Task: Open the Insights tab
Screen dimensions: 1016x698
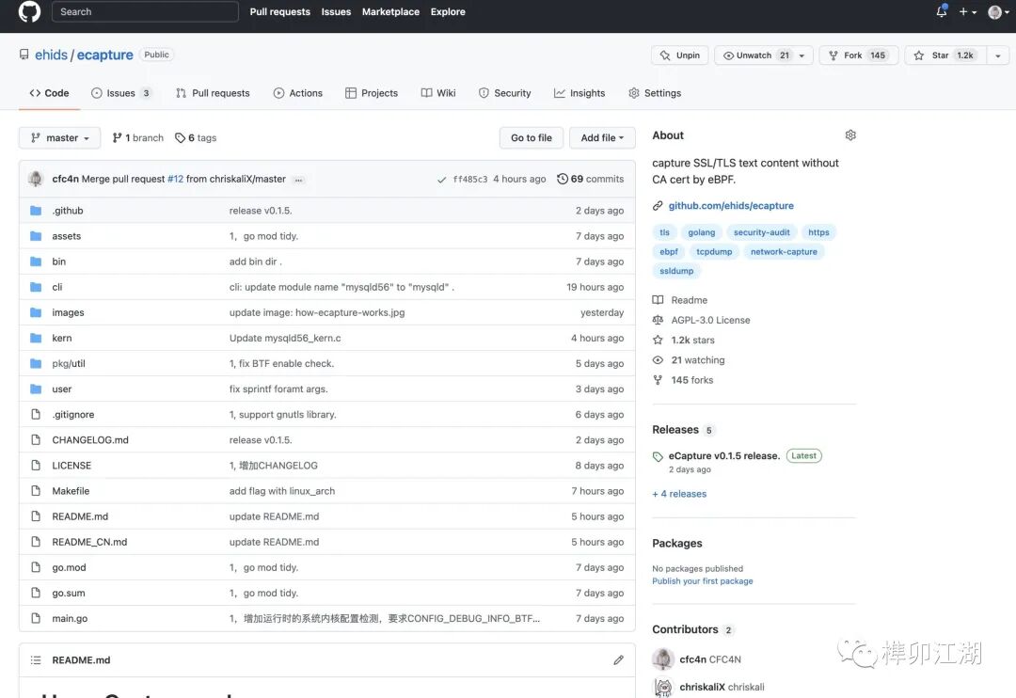Action: pyautogui.click(x=579, y=93)
